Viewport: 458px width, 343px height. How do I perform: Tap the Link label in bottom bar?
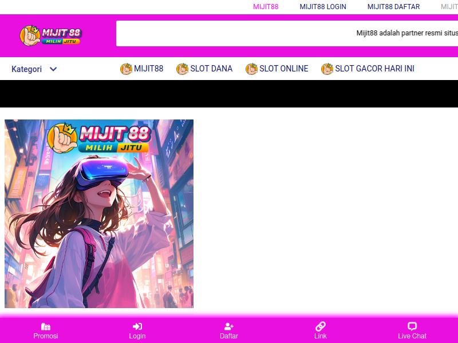point(321,336)
